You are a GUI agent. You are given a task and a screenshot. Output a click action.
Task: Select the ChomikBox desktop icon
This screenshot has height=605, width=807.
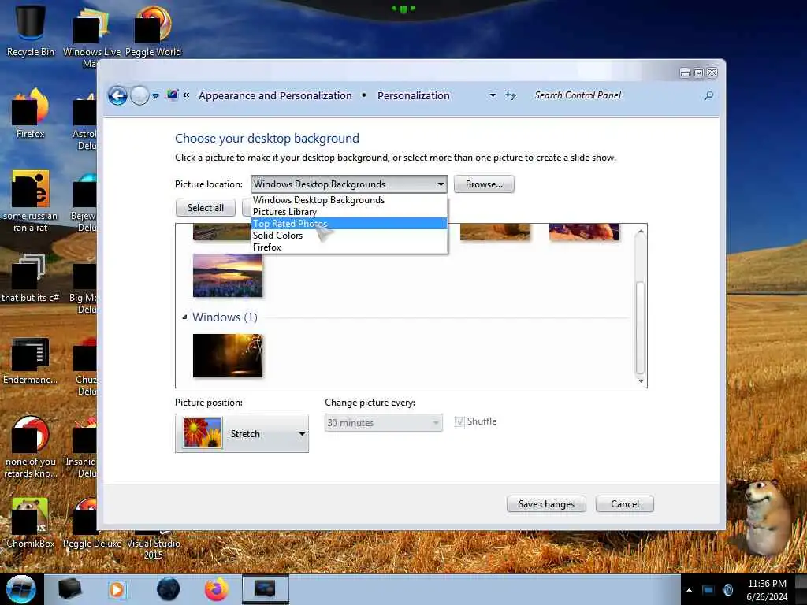click(x=31, y=522)
